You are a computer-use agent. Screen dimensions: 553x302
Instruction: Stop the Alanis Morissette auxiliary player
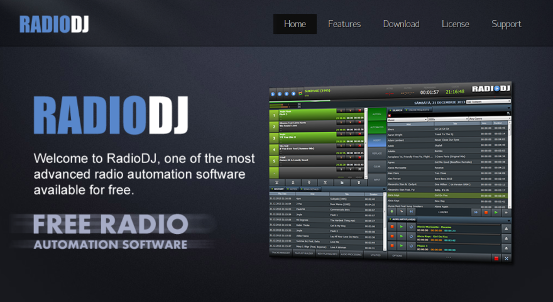392,226
